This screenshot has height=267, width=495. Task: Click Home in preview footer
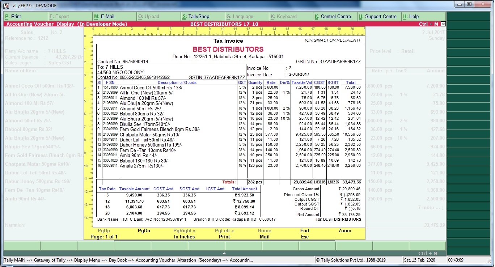coord(265,231)
